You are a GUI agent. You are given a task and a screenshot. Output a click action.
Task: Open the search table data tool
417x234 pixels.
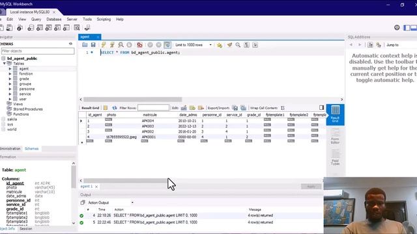[x=77, y=27]
